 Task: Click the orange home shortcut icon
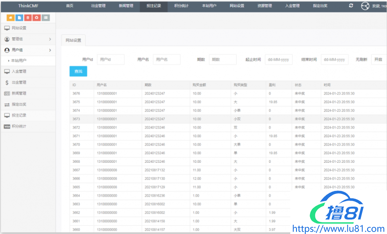tap(11, 17)
